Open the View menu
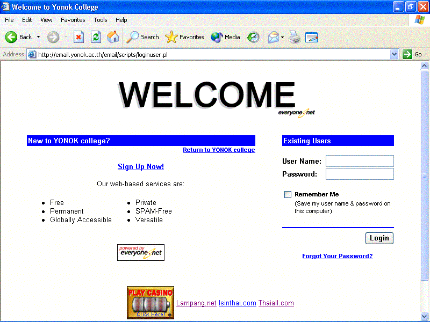This screenshot has width=430, height=322. tap(46, 20)
